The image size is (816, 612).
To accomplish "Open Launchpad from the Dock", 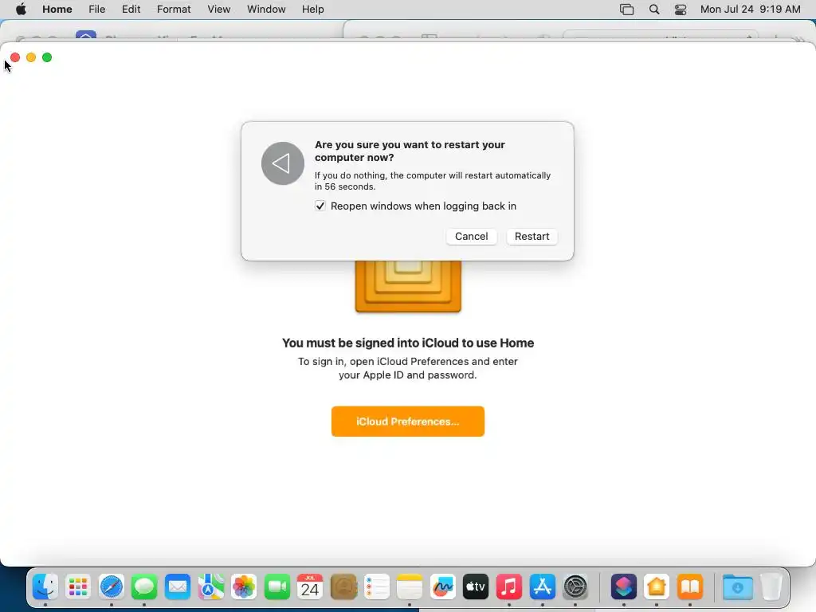I will point(78,587).
